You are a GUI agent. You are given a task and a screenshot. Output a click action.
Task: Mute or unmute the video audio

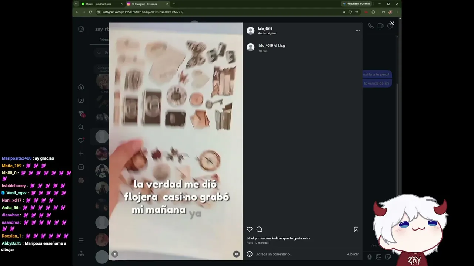[236, 254]
